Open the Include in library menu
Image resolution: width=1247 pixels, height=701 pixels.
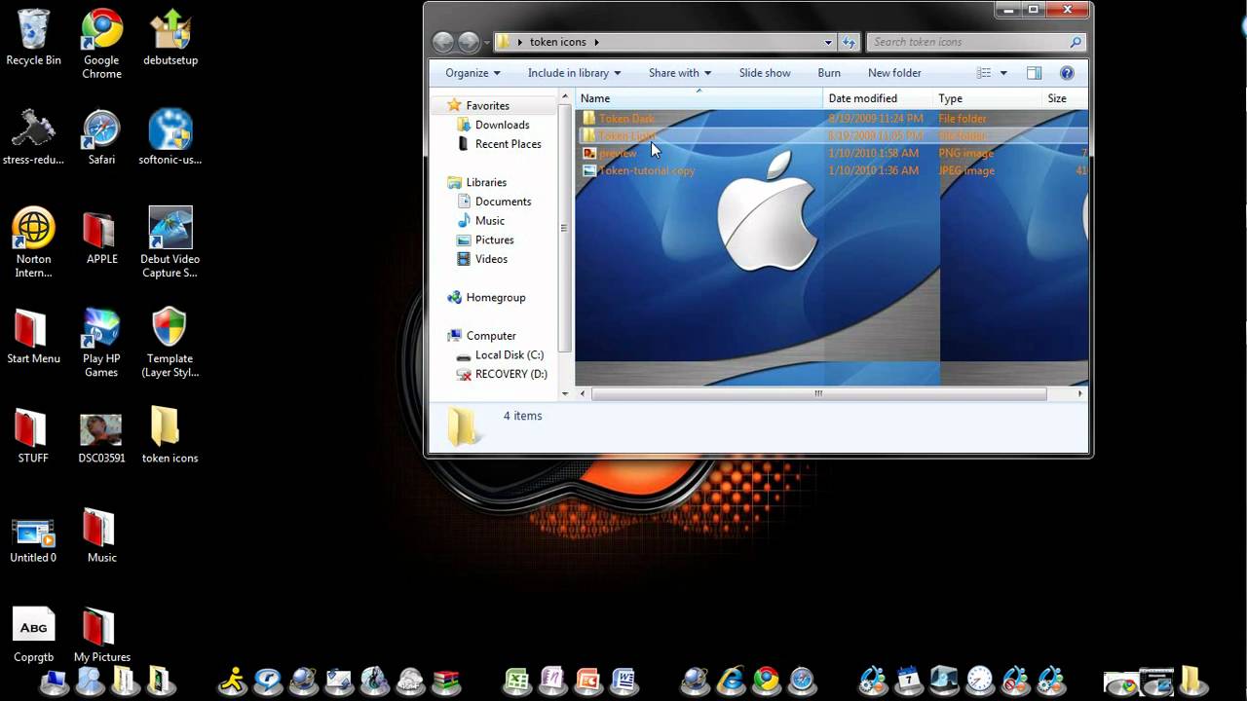[x=574, y=73]
